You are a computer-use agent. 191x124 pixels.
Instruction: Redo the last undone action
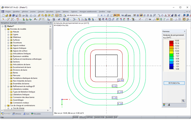pos(35,15)
